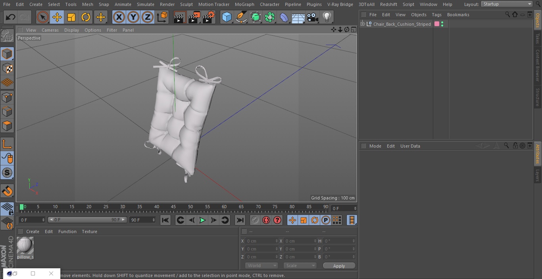Toggle autokeying record button
Image resolution: width=542 pixels, height=279 pixels.
click(x=266, y=220)
